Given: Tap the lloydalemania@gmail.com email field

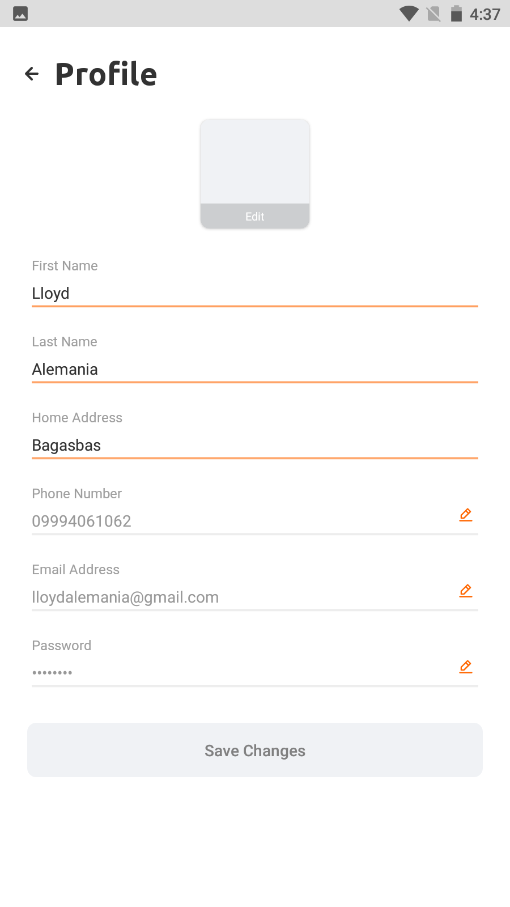Looking at the screenshot, I should coord(238,597).
